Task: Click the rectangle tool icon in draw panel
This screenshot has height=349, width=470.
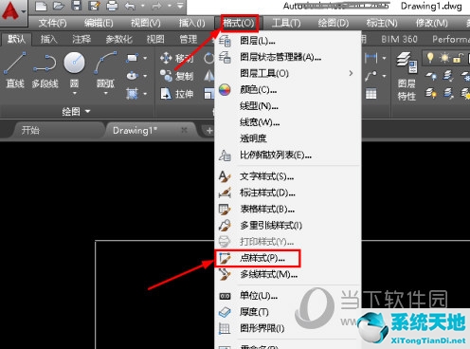Action: point(132,58)
